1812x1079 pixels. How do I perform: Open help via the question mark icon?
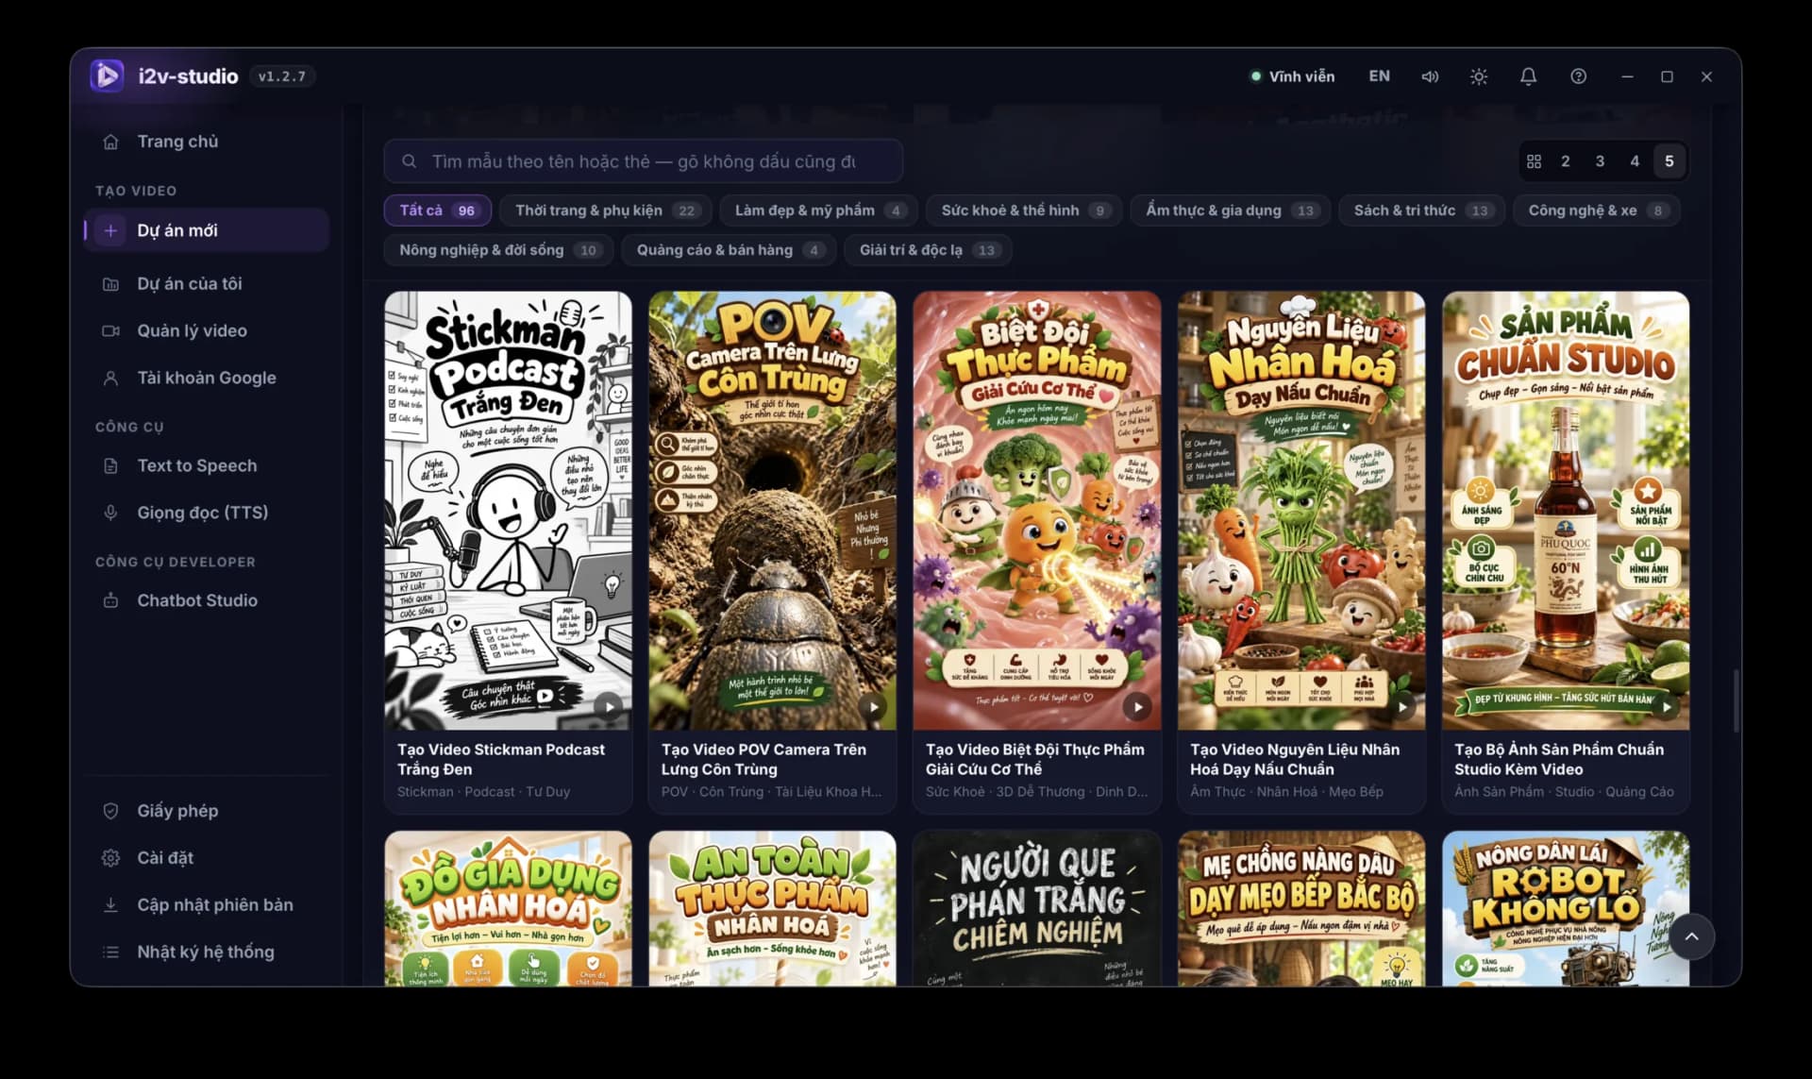coord(1578,76)
